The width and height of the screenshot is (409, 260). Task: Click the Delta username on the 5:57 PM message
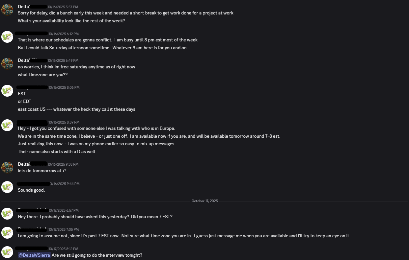pyautogui.click(x=32, y=7)
